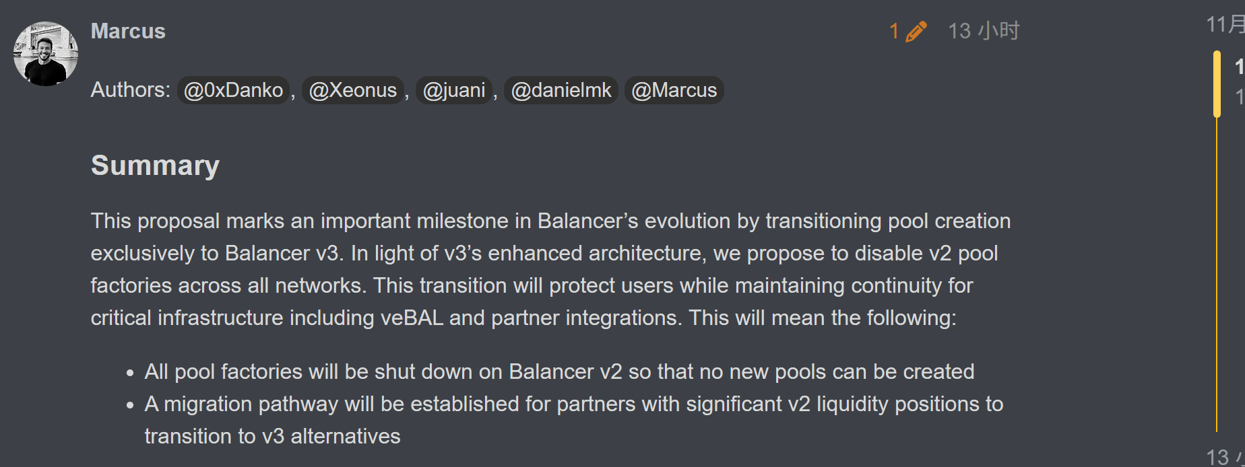Click the bullet about migration pathway
Image resolution: width=1245 pixels, height=467 pixels.
(573, 404)
